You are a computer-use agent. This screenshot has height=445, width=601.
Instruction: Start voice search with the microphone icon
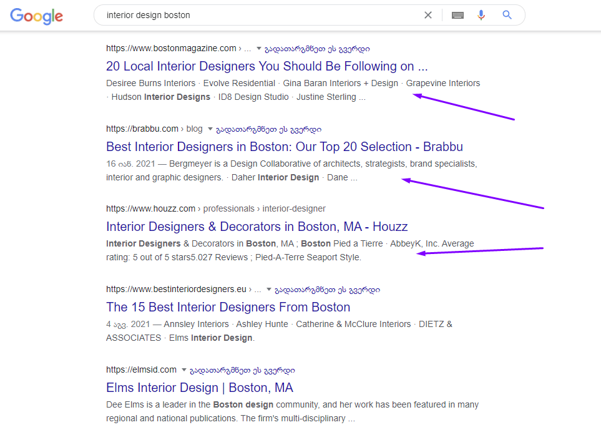click(481, 15)
